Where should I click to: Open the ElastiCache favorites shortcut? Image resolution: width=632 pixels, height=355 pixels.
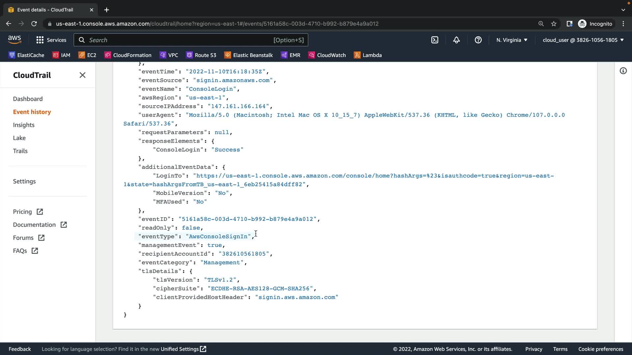coord(26,55)
